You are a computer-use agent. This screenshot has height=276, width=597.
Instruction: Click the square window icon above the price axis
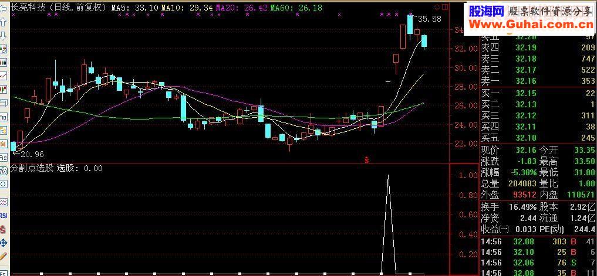point(444,7)
